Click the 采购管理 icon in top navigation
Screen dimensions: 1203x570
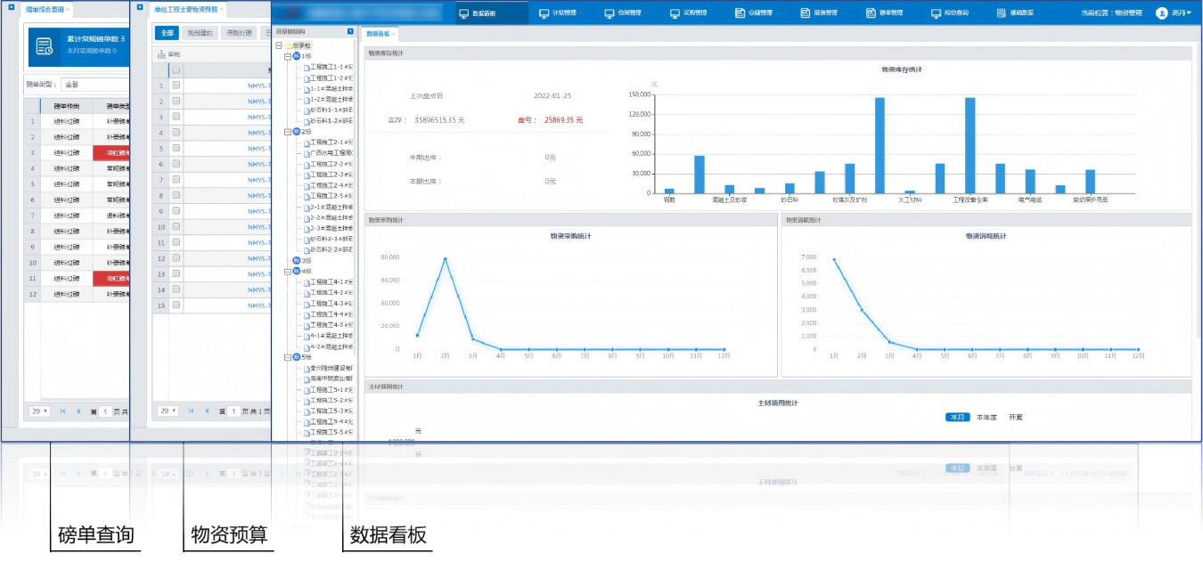pyautogui.click(x=675, y=13)
